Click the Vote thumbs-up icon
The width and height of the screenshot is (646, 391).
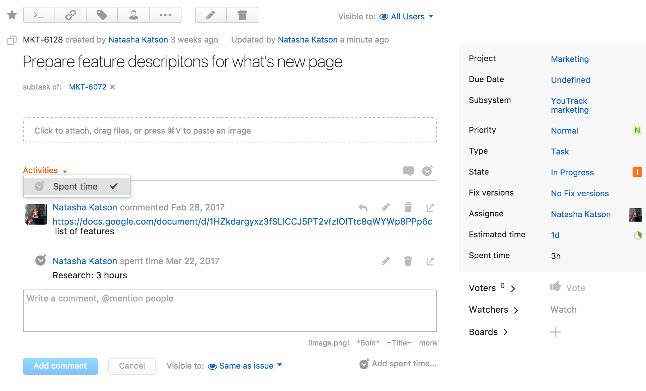click(556, 286)
